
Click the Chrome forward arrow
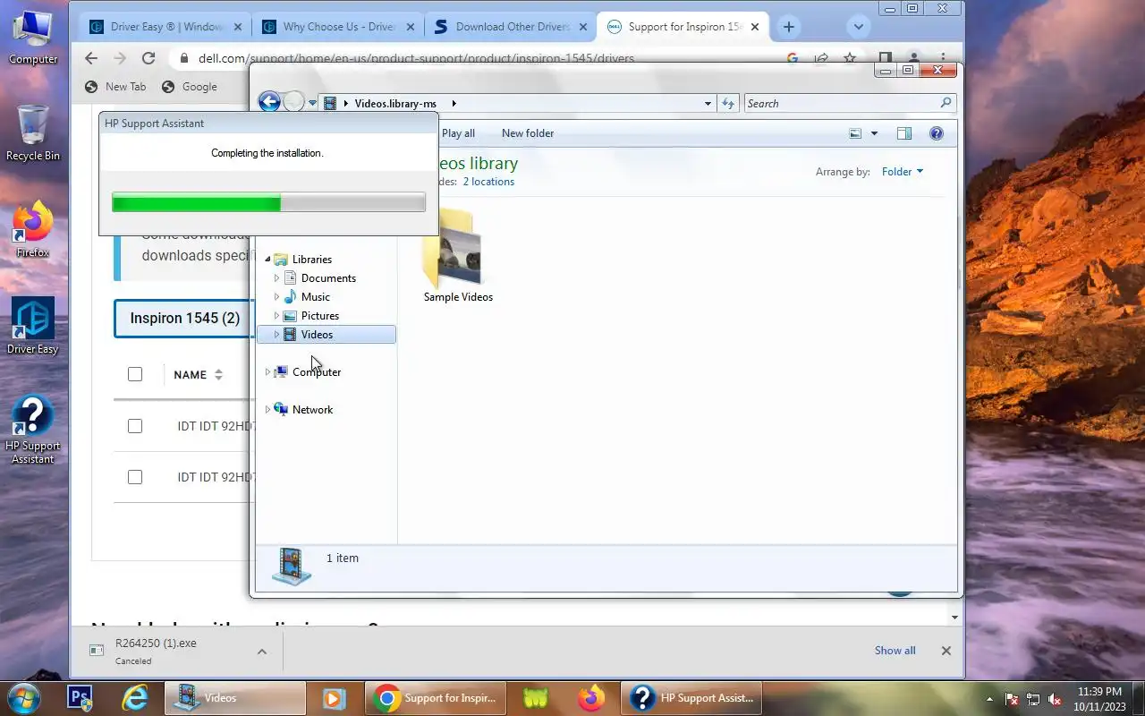point(120,58)
